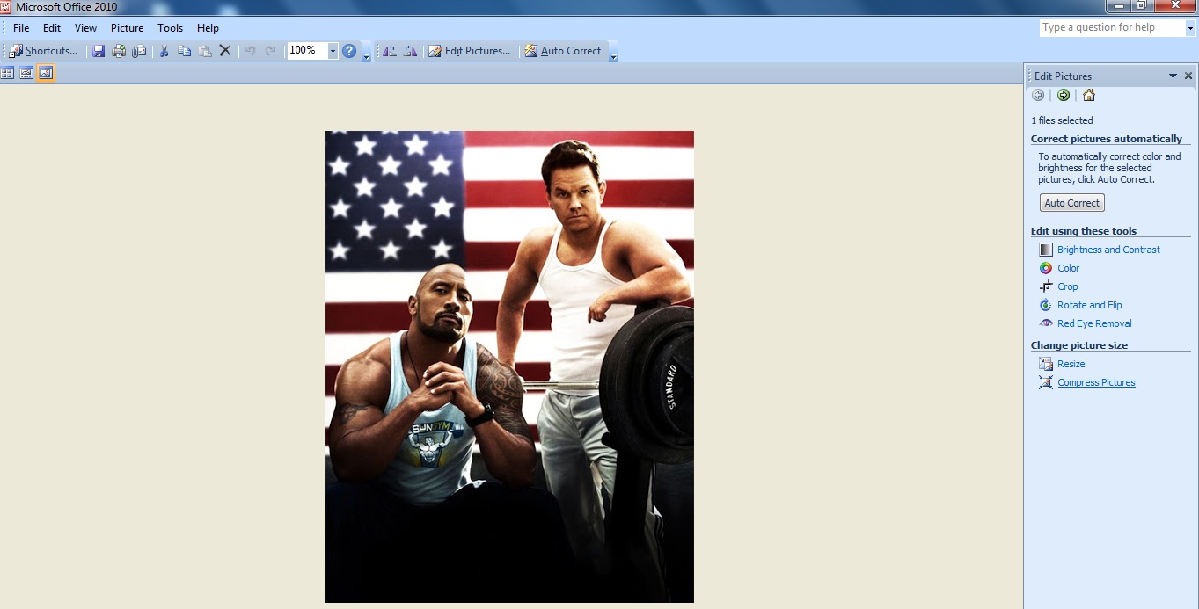The image size is (1199, 609).
Task: Click the task pane Home icon
Action: coord(1089,95)
